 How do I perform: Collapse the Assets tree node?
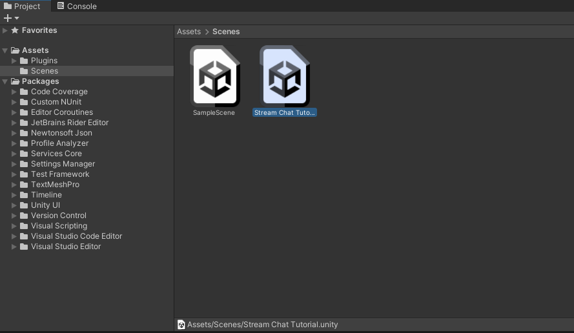tap(5, 50)
